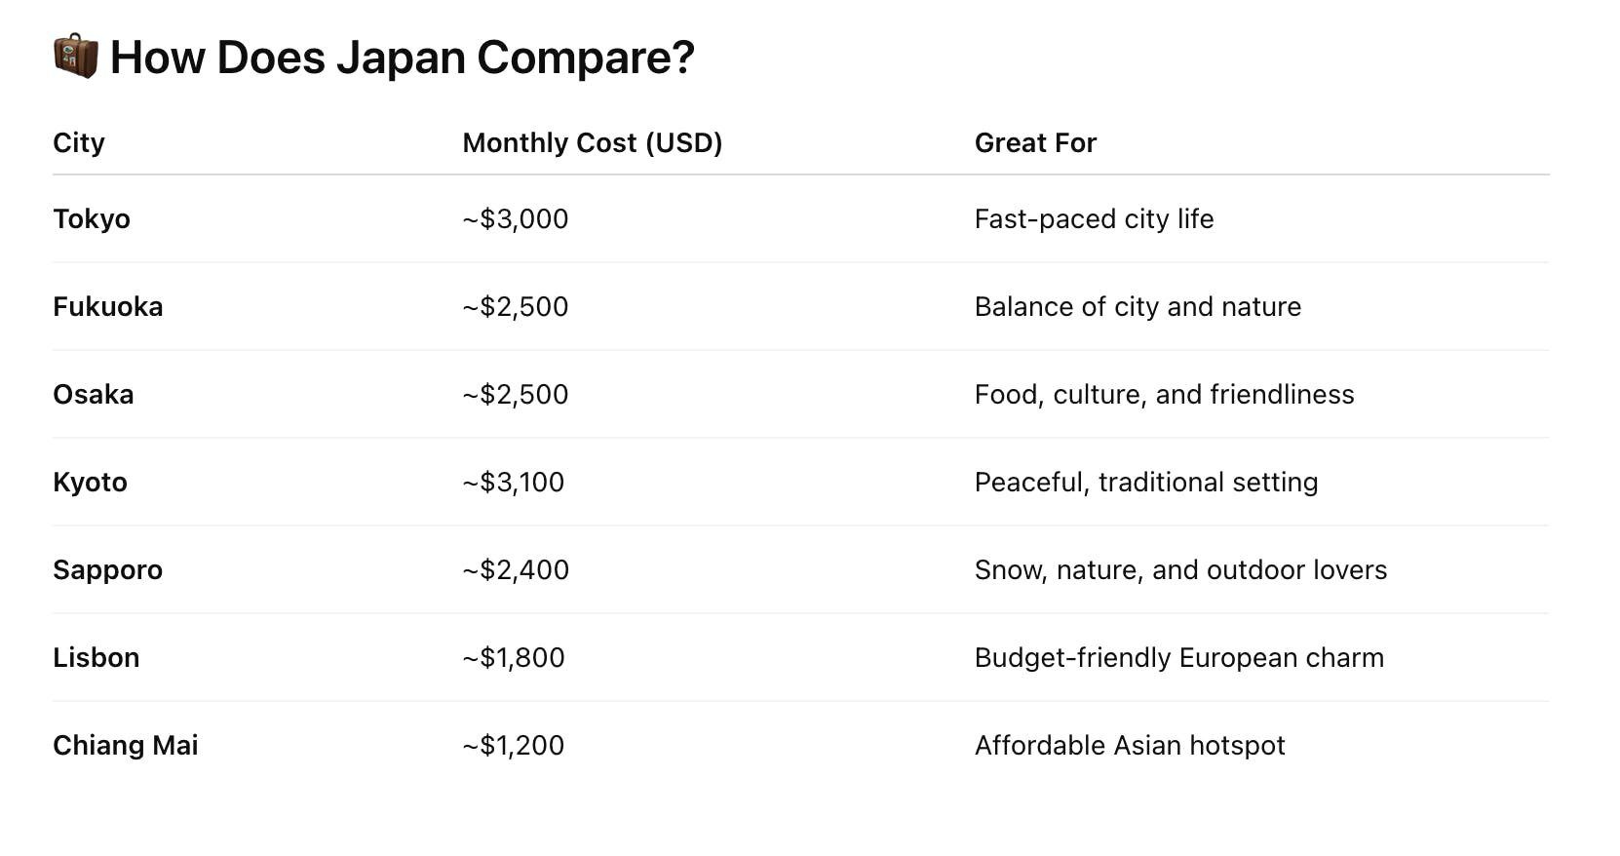Select 'Fast-paced city life' description
The height and width of the screenshot is (856, 1620).
[x=1094, y=219]
